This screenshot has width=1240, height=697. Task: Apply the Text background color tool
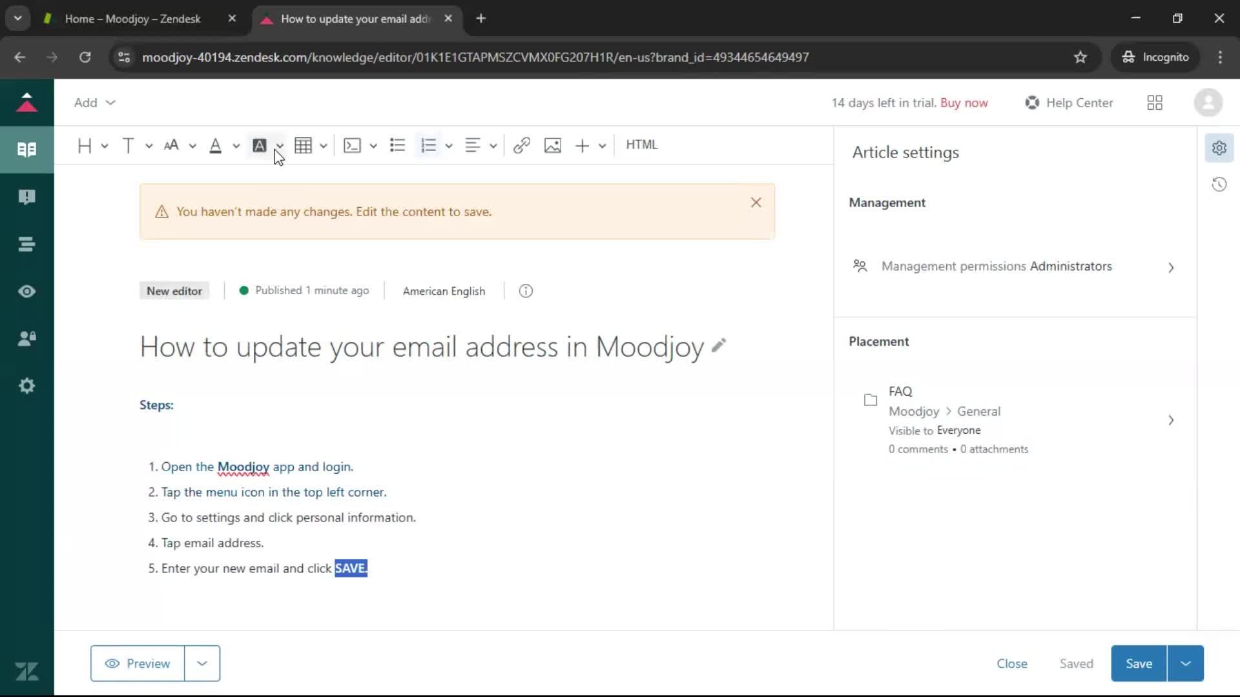click(x=259, y=145)
